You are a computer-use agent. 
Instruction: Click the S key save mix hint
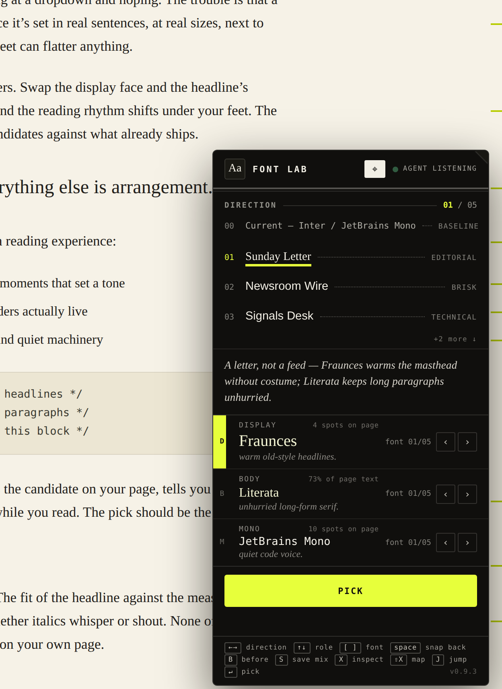coord(282,660)
